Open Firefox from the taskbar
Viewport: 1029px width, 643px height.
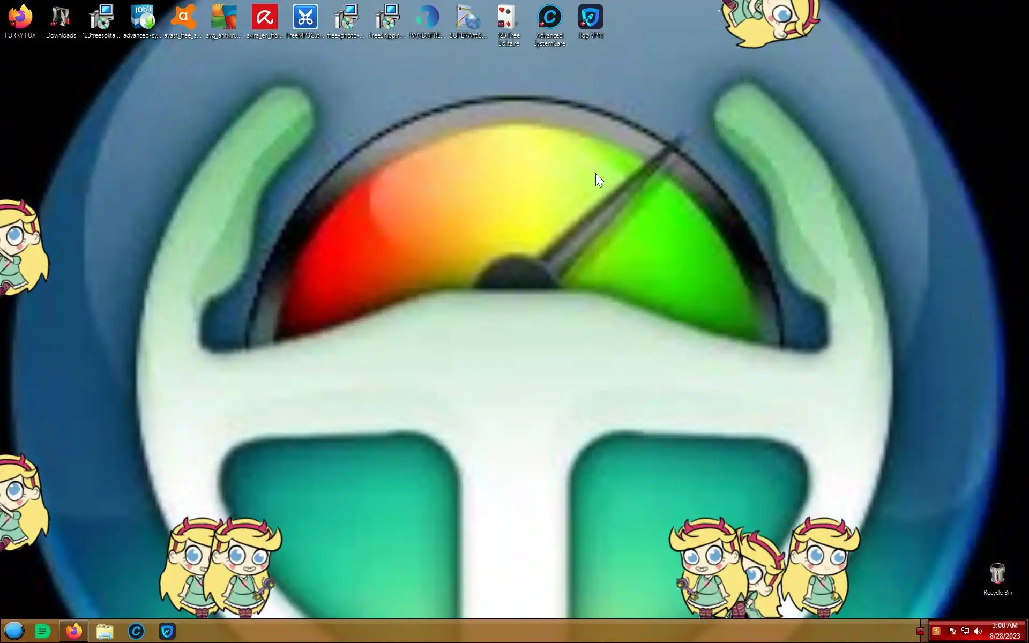73,631
